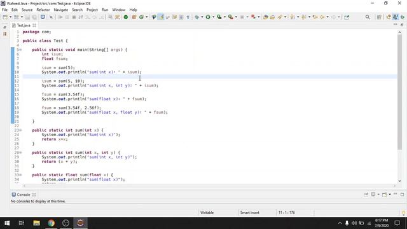Click the editor vertical scrollbar thumb
The width and height of the screenshot is (407, 229).
pyautogui.click(x=399, y=92)
